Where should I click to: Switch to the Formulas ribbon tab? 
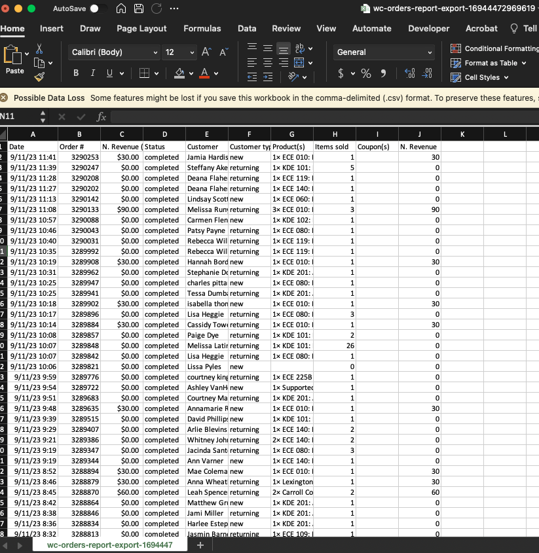202,29
